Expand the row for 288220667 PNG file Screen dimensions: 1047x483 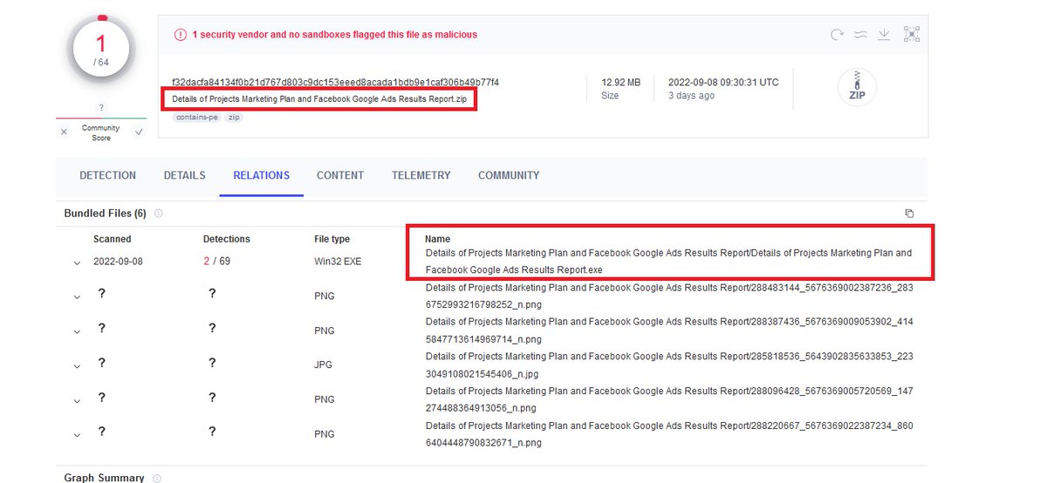pyautogui.click(x=77, y=434)
